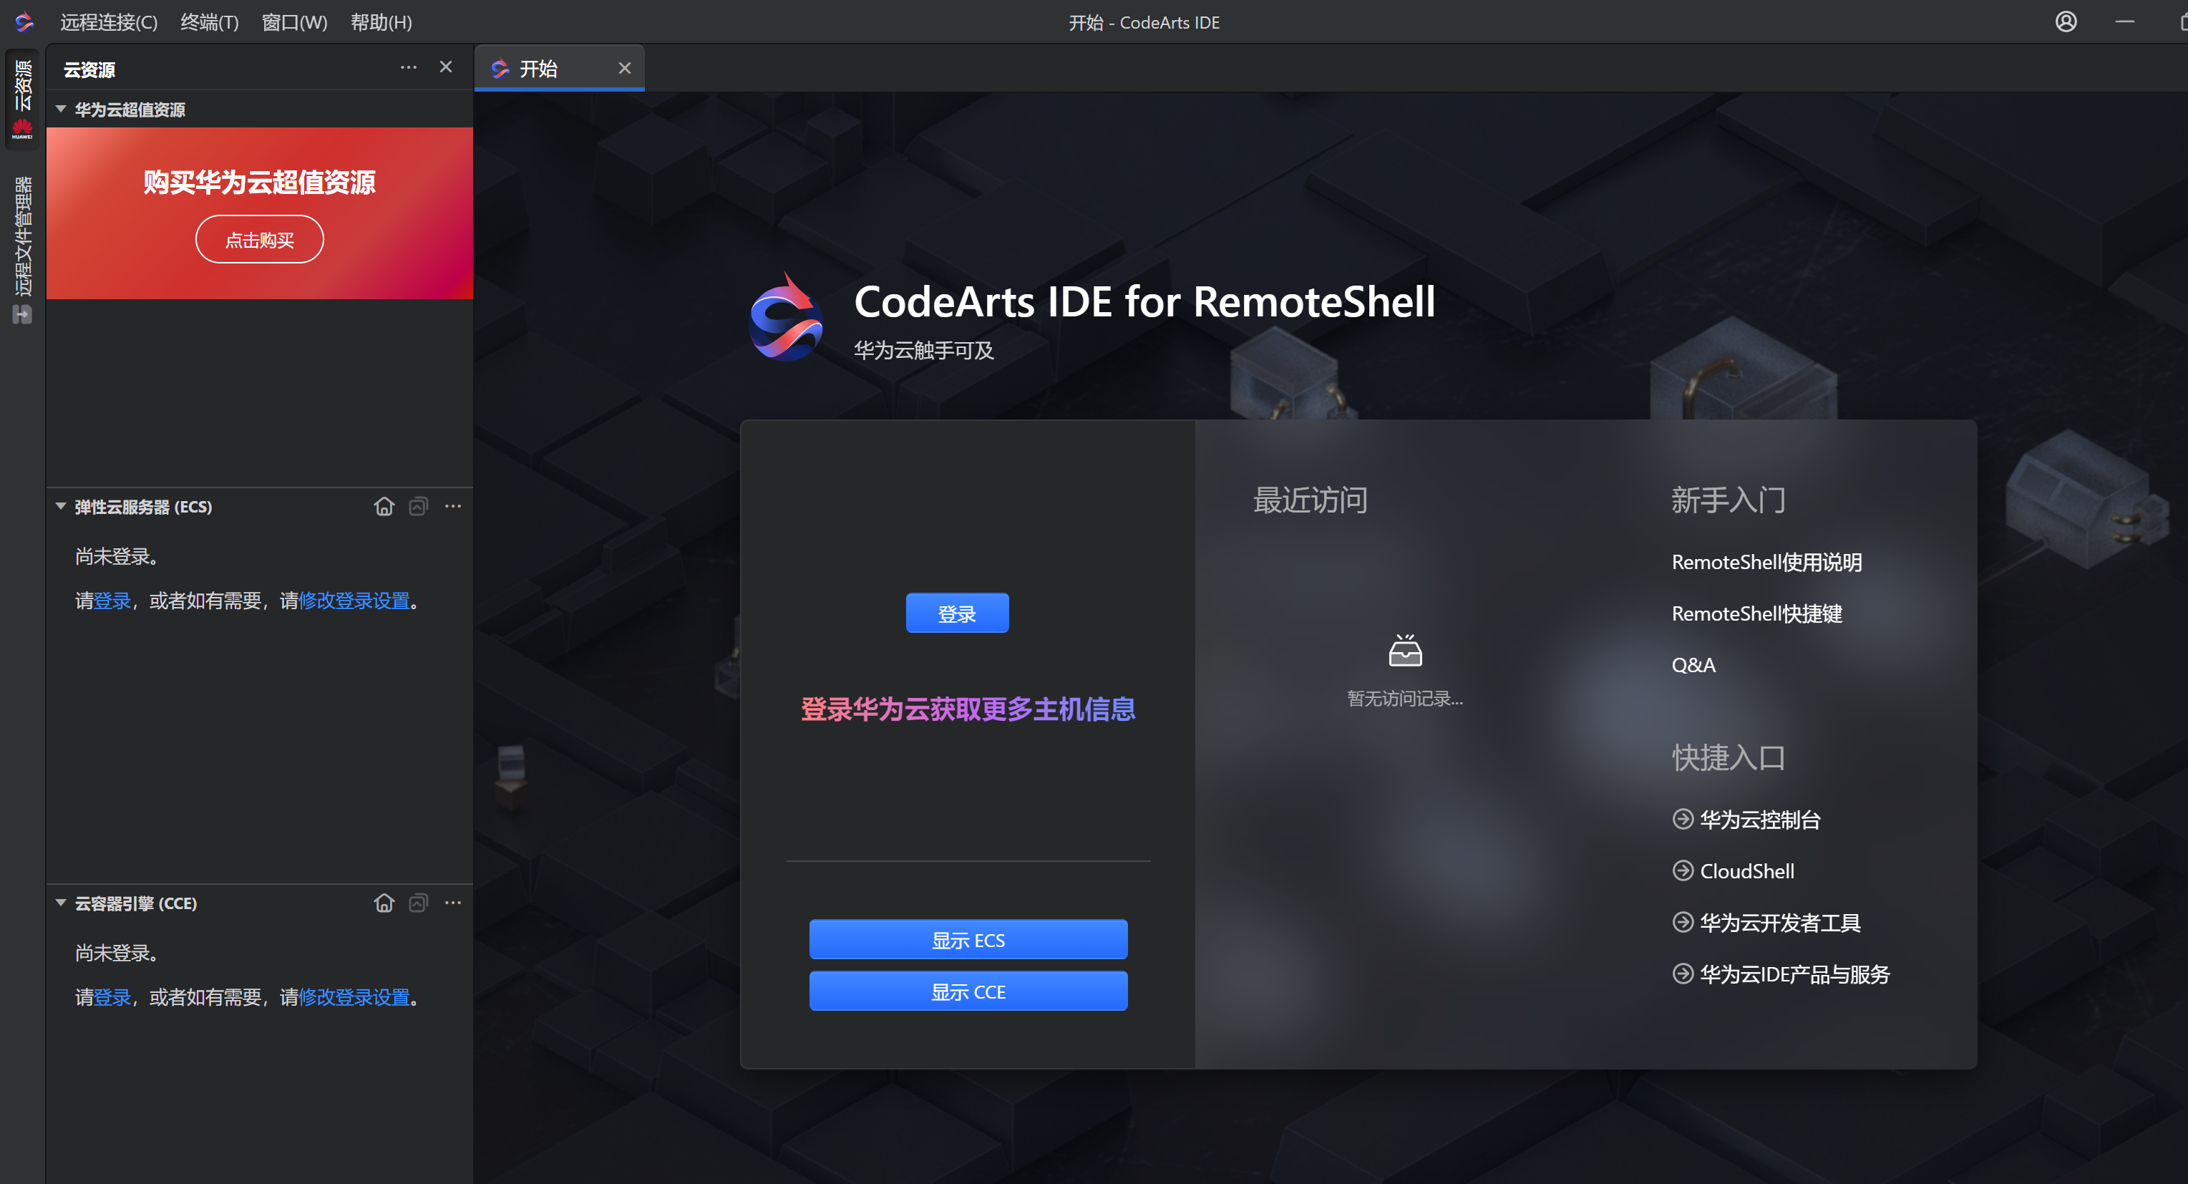
Task: Open the user account icon in the title bar
Action: [2066, 22]
